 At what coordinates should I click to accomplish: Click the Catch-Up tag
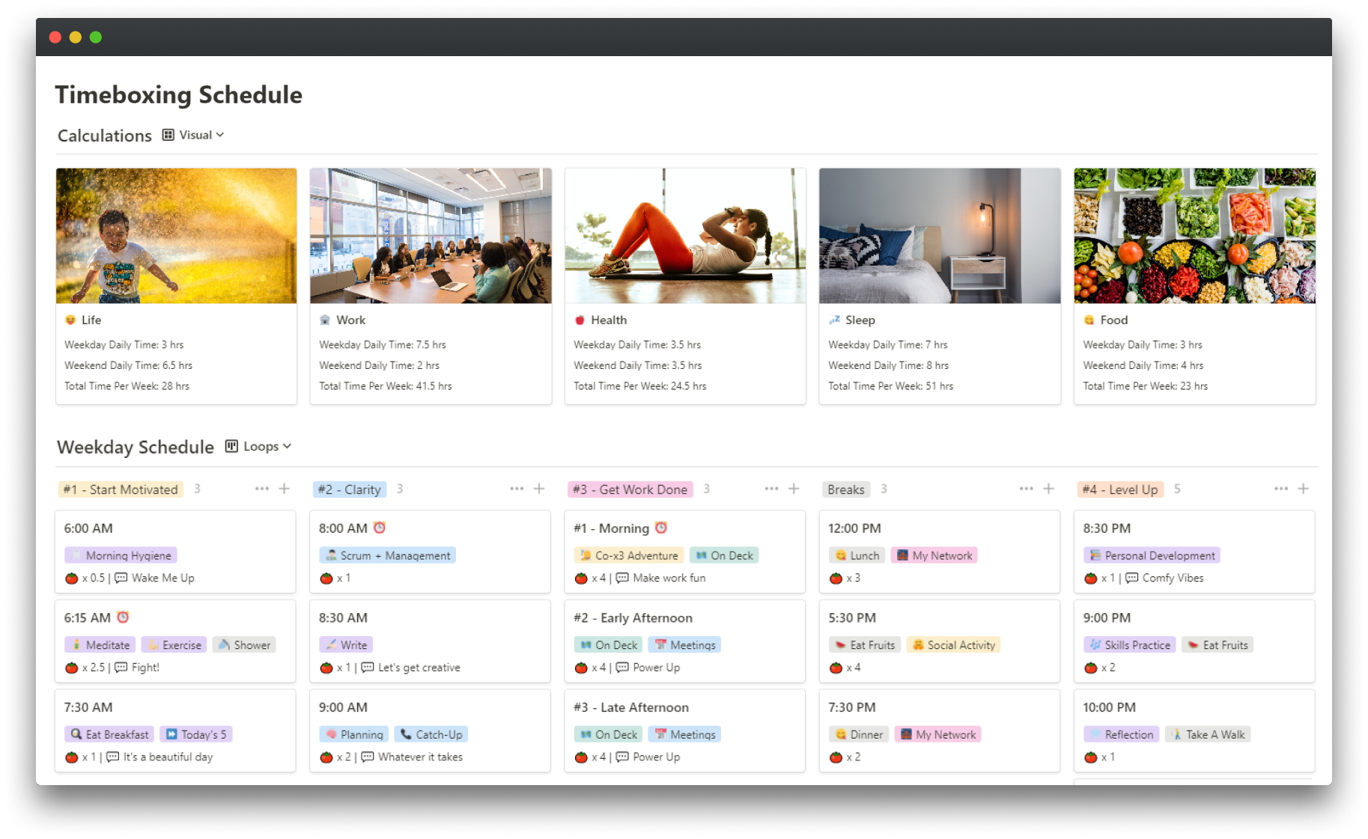pos(431,734)
